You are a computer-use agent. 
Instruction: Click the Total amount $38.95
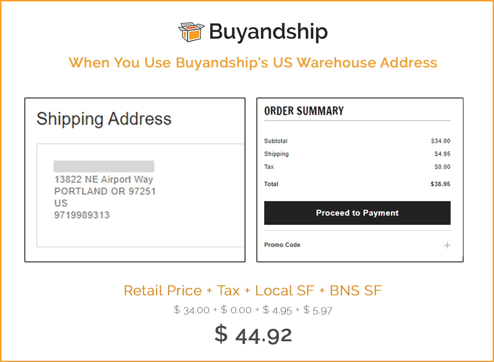pyautogui.click(x=440, y=184)
